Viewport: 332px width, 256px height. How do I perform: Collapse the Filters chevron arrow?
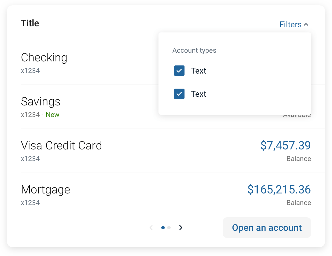[306, 25]
